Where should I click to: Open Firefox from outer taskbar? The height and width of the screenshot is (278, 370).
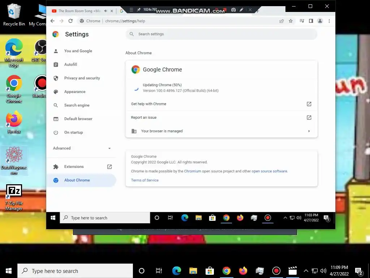coord(243,271)
